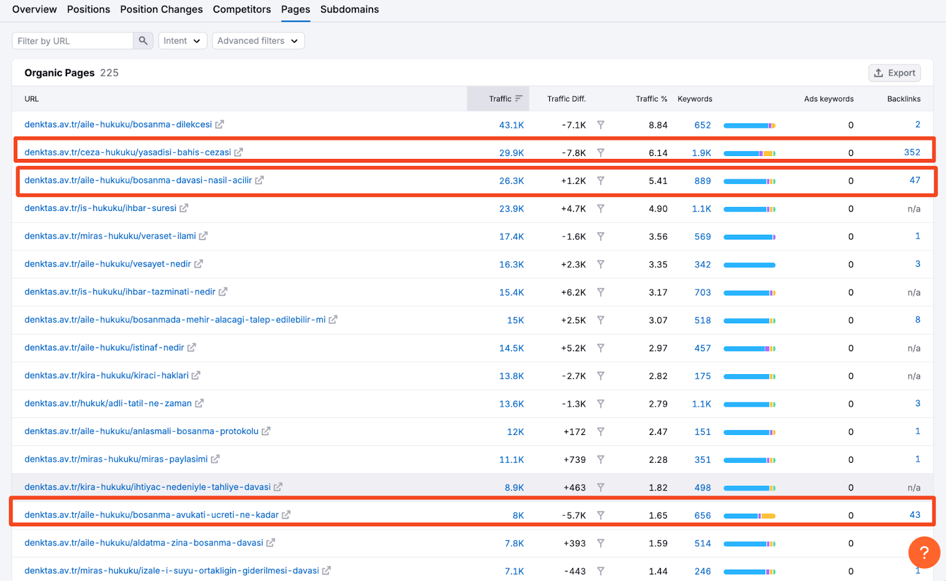Open external link icon for vesayet-nedir URL
This screenshot has width=946, height=581.
pyautogui.click(x=198, y=264)
